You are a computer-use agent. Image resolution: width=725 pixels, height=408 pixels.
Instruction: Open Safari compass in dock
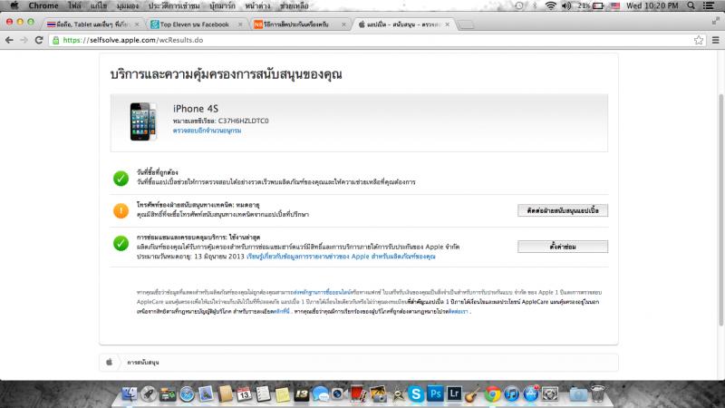coord(187,394)
